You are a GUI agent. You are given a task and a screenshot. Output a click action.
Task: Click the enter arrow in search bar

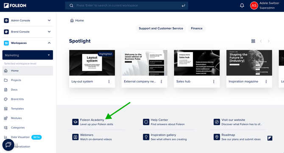pos(183,5)
